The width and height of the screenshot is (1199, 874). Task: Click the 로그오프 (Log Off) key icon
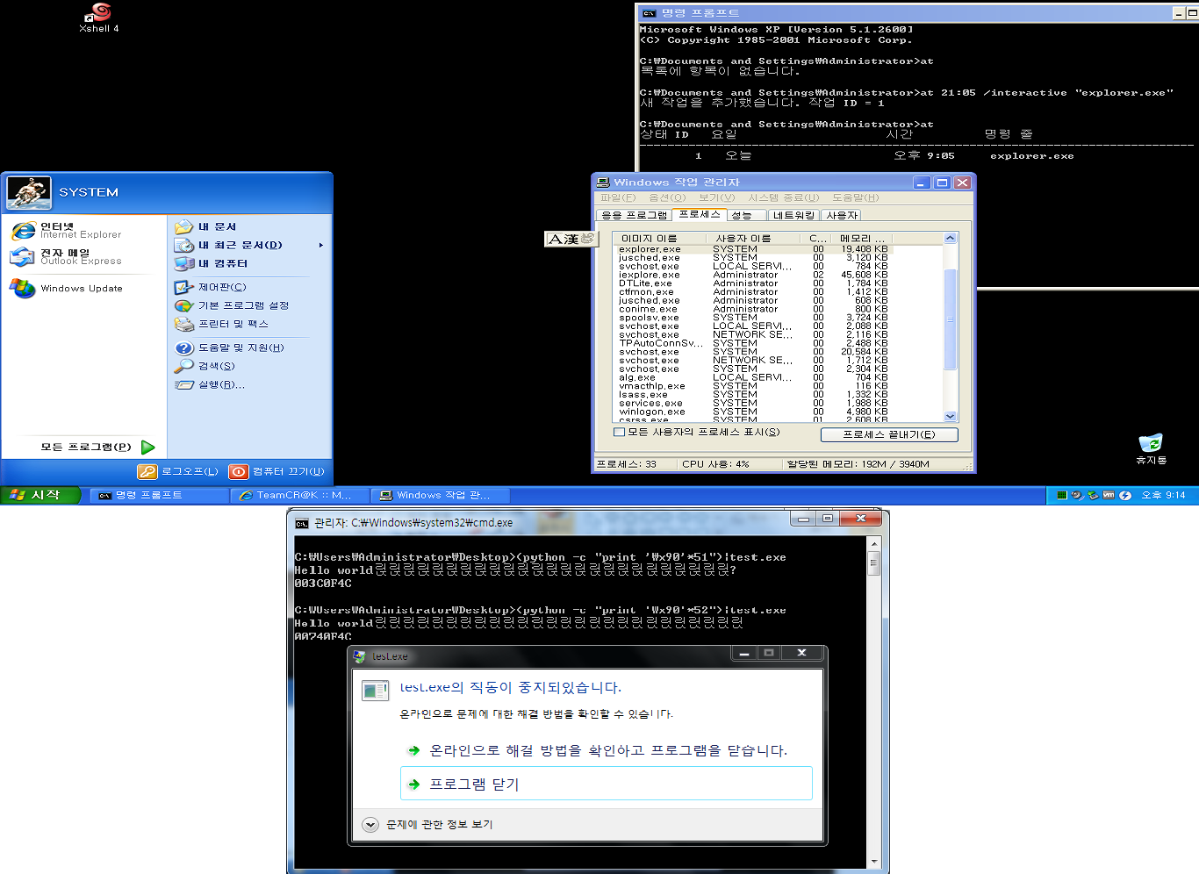147,471
